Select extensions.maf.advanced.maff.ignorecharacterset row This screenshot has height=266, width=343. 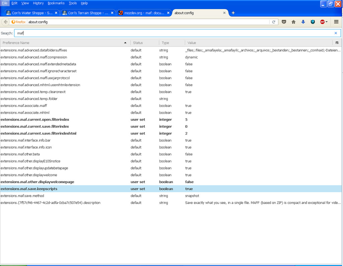pos(171,71)
